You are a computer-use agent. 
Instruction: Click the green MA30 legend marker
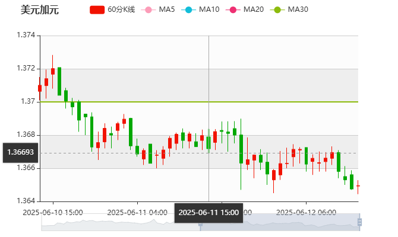coord(277,9)
